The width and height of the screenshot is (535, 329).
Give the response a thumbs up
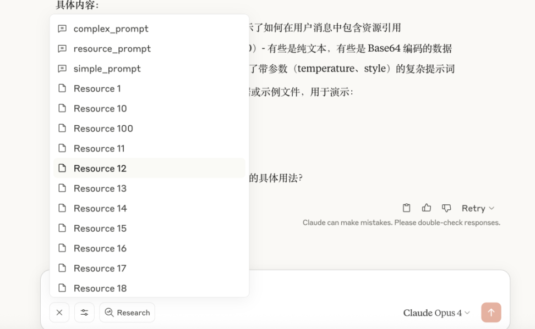coord(427,208)
